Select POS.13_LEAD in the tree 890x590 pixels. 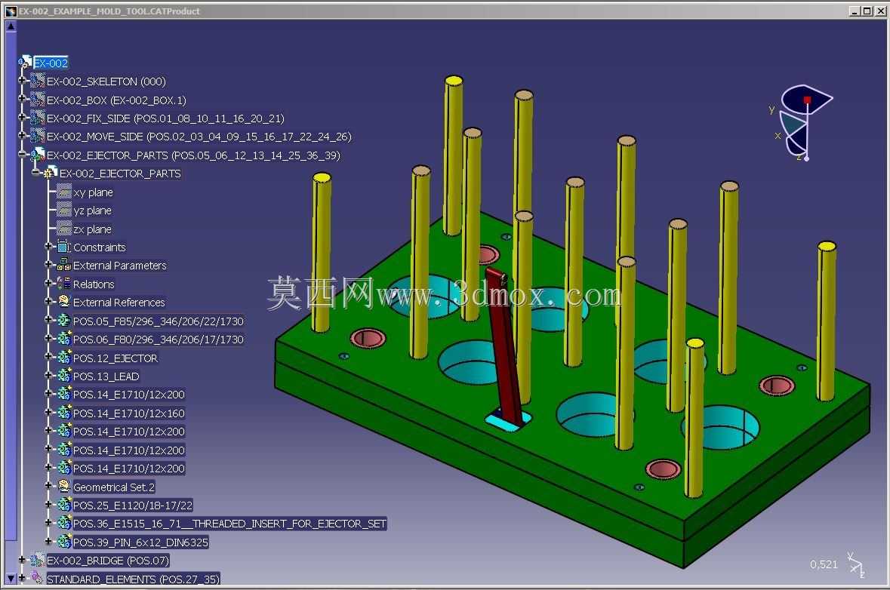(x=106, y=376)
